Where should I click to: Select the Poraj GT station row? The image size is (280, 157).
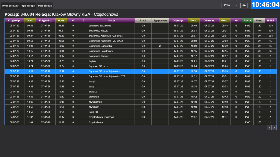tap(141, 112)
